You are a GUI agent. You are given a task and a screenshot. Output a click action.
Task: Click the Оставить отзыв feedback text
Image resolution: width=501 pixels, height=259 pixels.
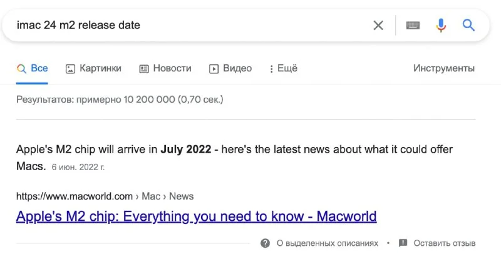pos(445,243)
